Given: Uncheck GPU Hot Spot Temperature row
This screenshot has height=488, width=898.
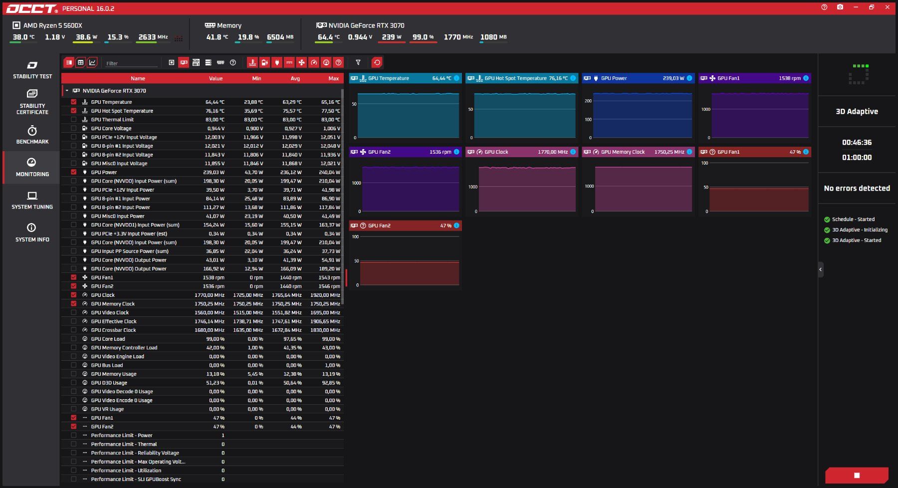Looking at the screenshot, I should 74,111.
